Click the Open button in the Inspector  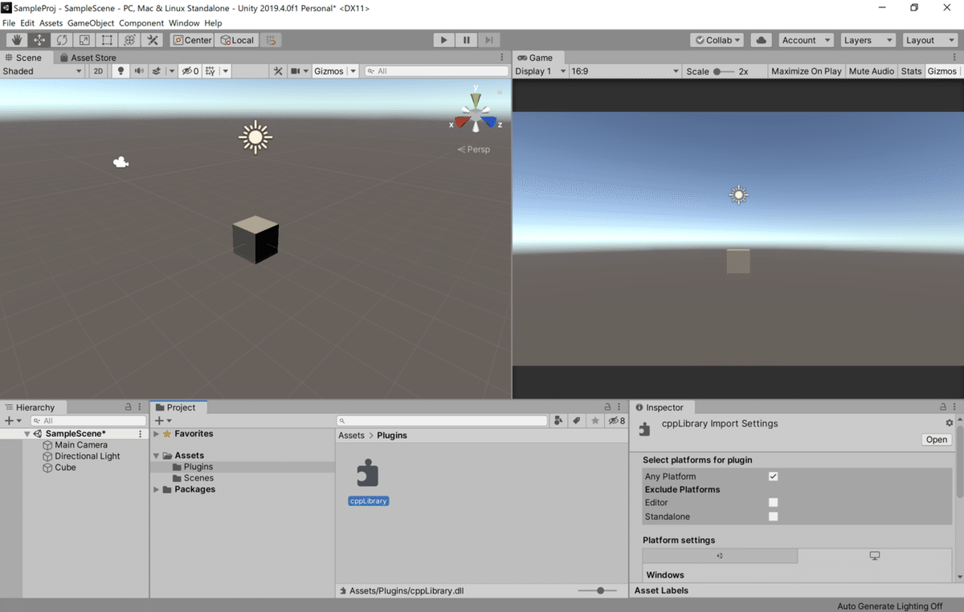tap(936, 440)
